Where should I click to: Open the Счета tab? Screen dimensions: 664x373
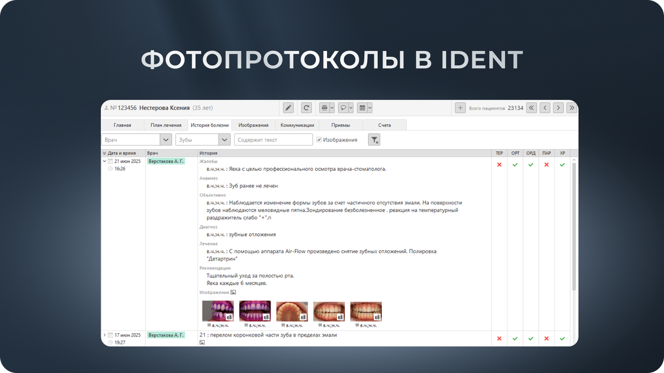tap(385, 125)
